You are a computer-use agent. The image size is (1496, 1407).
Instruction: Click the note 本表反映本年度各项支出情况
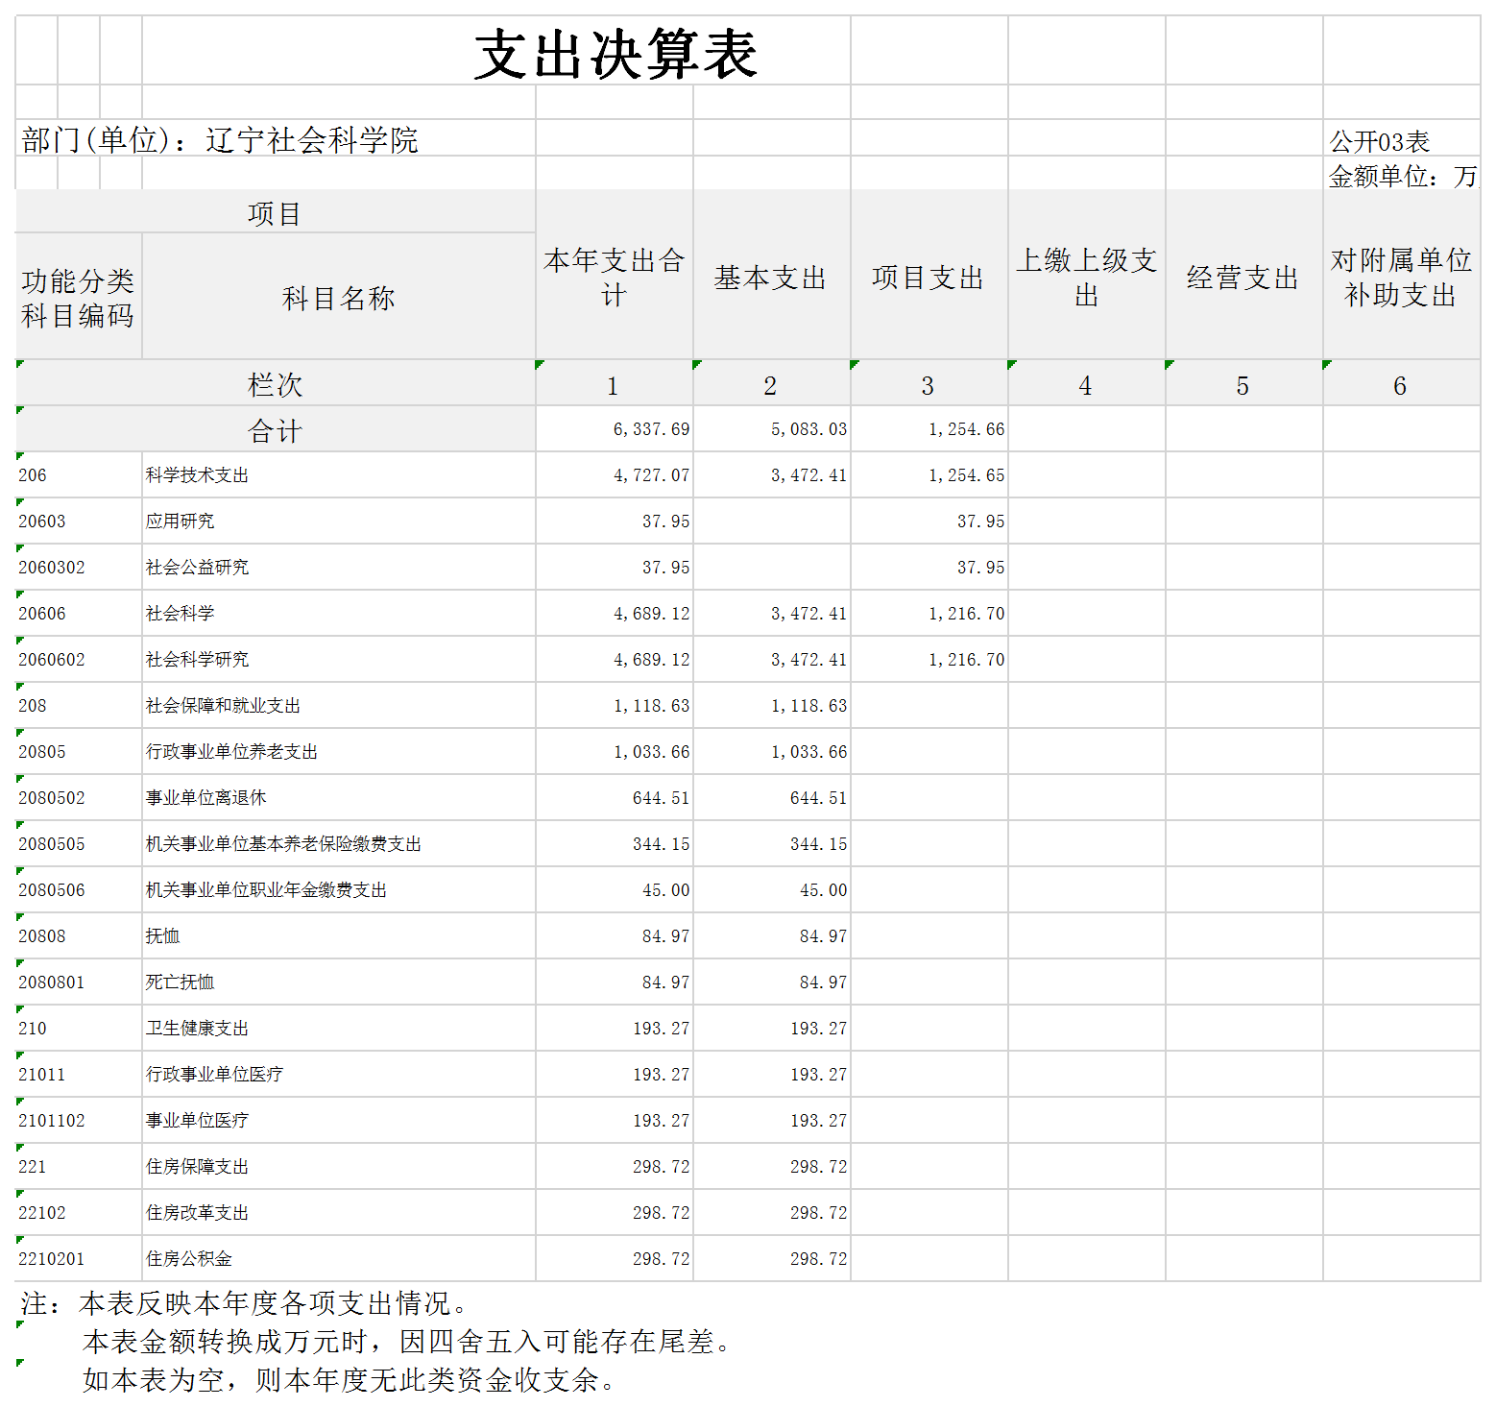(275, 1303)
